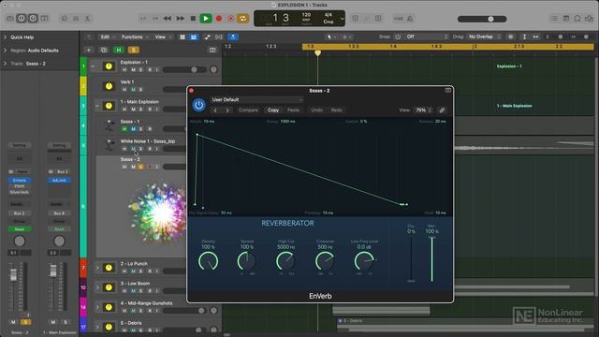Toggle the yellow global Solo button

tap(133, 50)
